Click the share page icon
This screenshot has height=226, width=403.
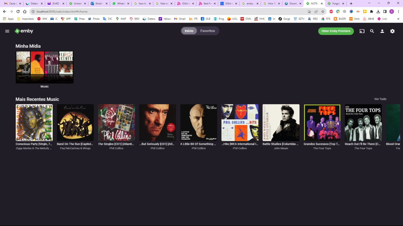[316, 11]
